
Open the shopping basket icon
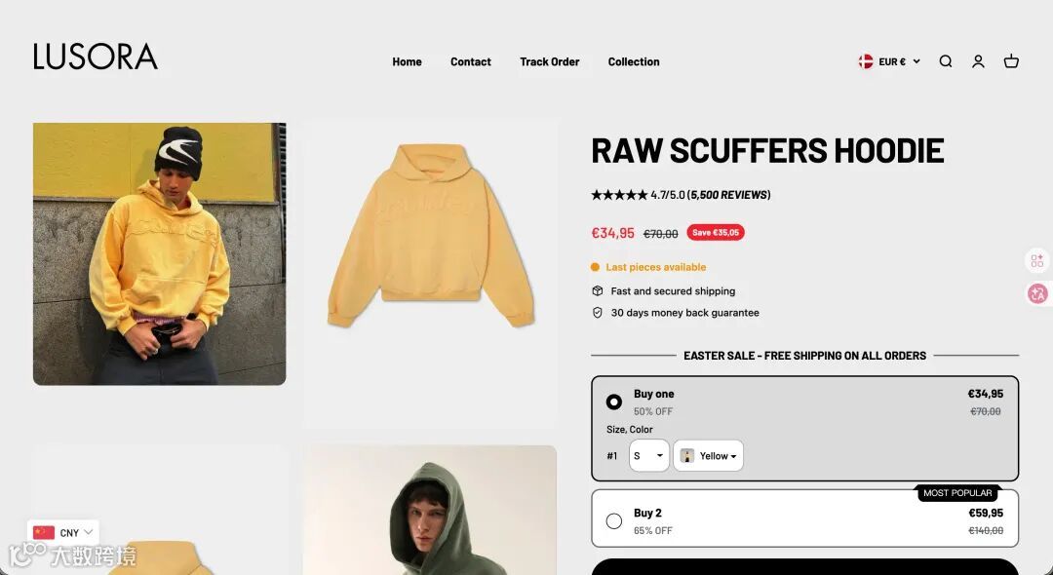tap(1011, 61)
